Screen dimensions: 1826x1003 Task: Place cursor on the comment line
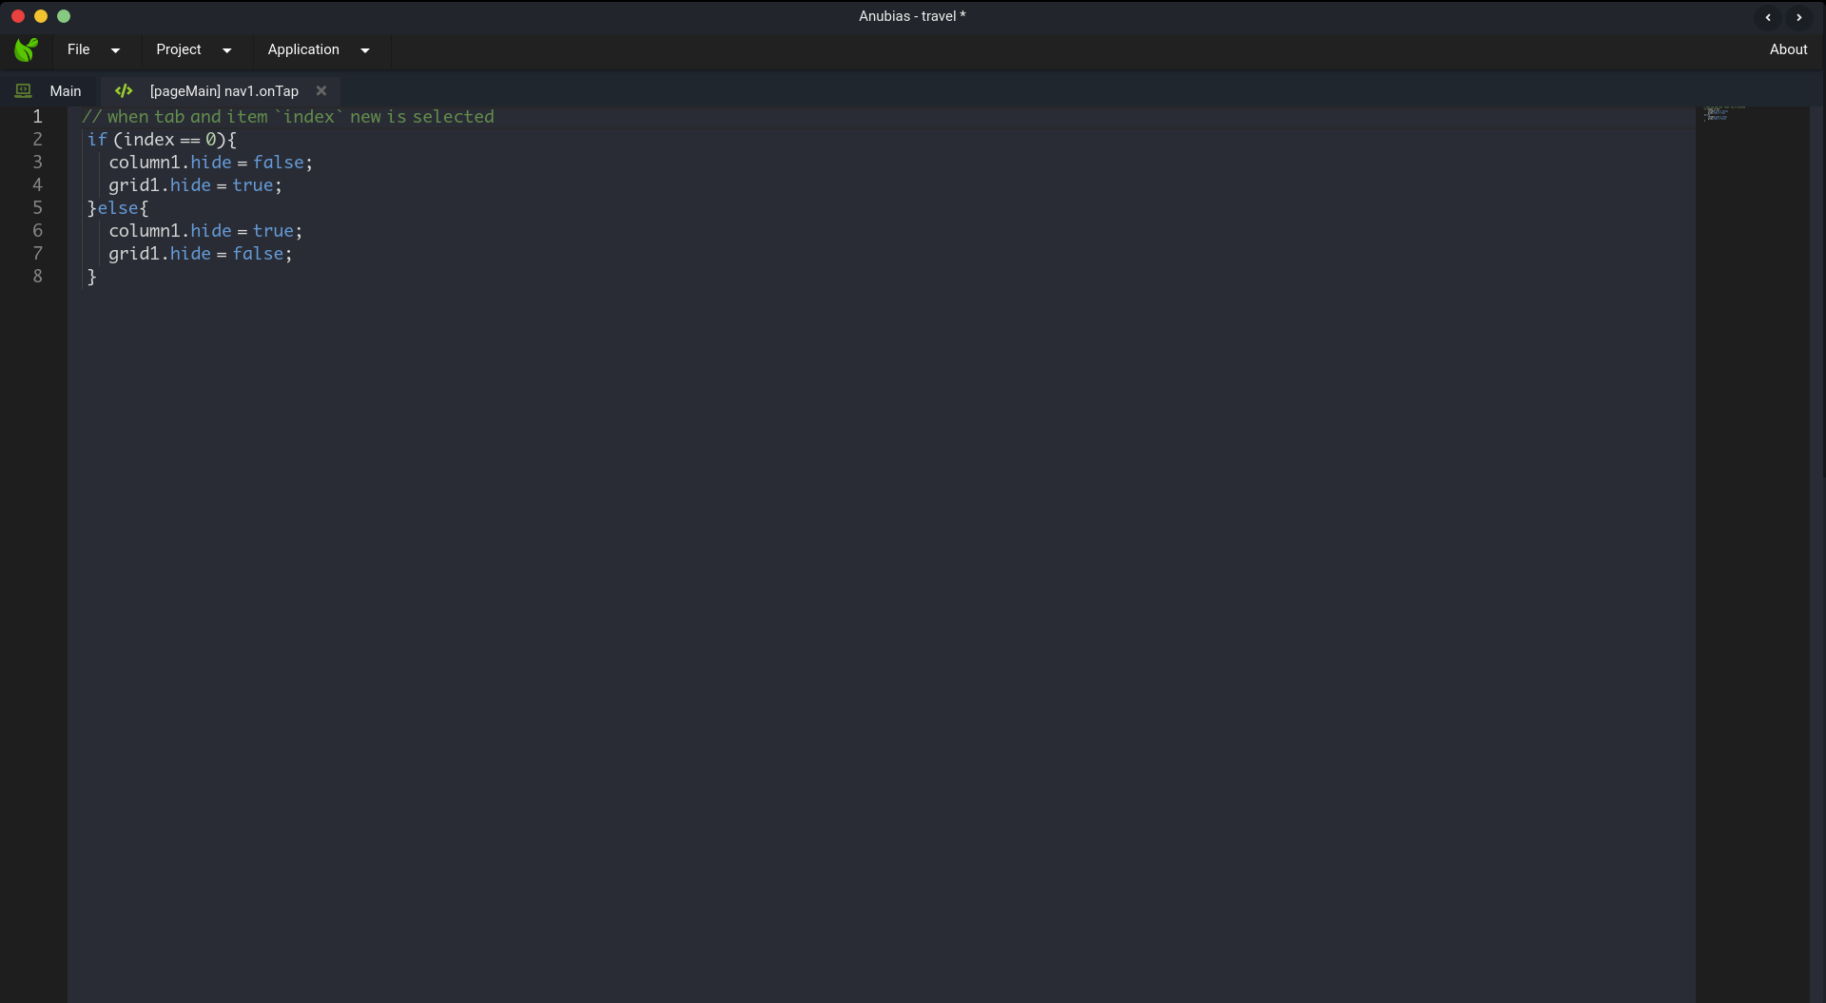[x=288, y=117]
